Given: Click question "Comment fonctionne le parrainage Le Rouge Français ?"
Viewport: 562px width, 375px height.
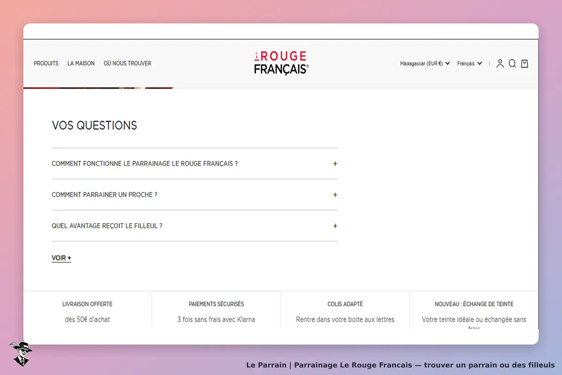Looking at the screenshot, I should click(x=145, y=164).
